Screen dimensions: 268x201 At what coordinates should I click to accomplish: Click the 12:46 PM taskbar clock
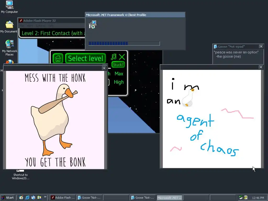(x=258, y=198)
